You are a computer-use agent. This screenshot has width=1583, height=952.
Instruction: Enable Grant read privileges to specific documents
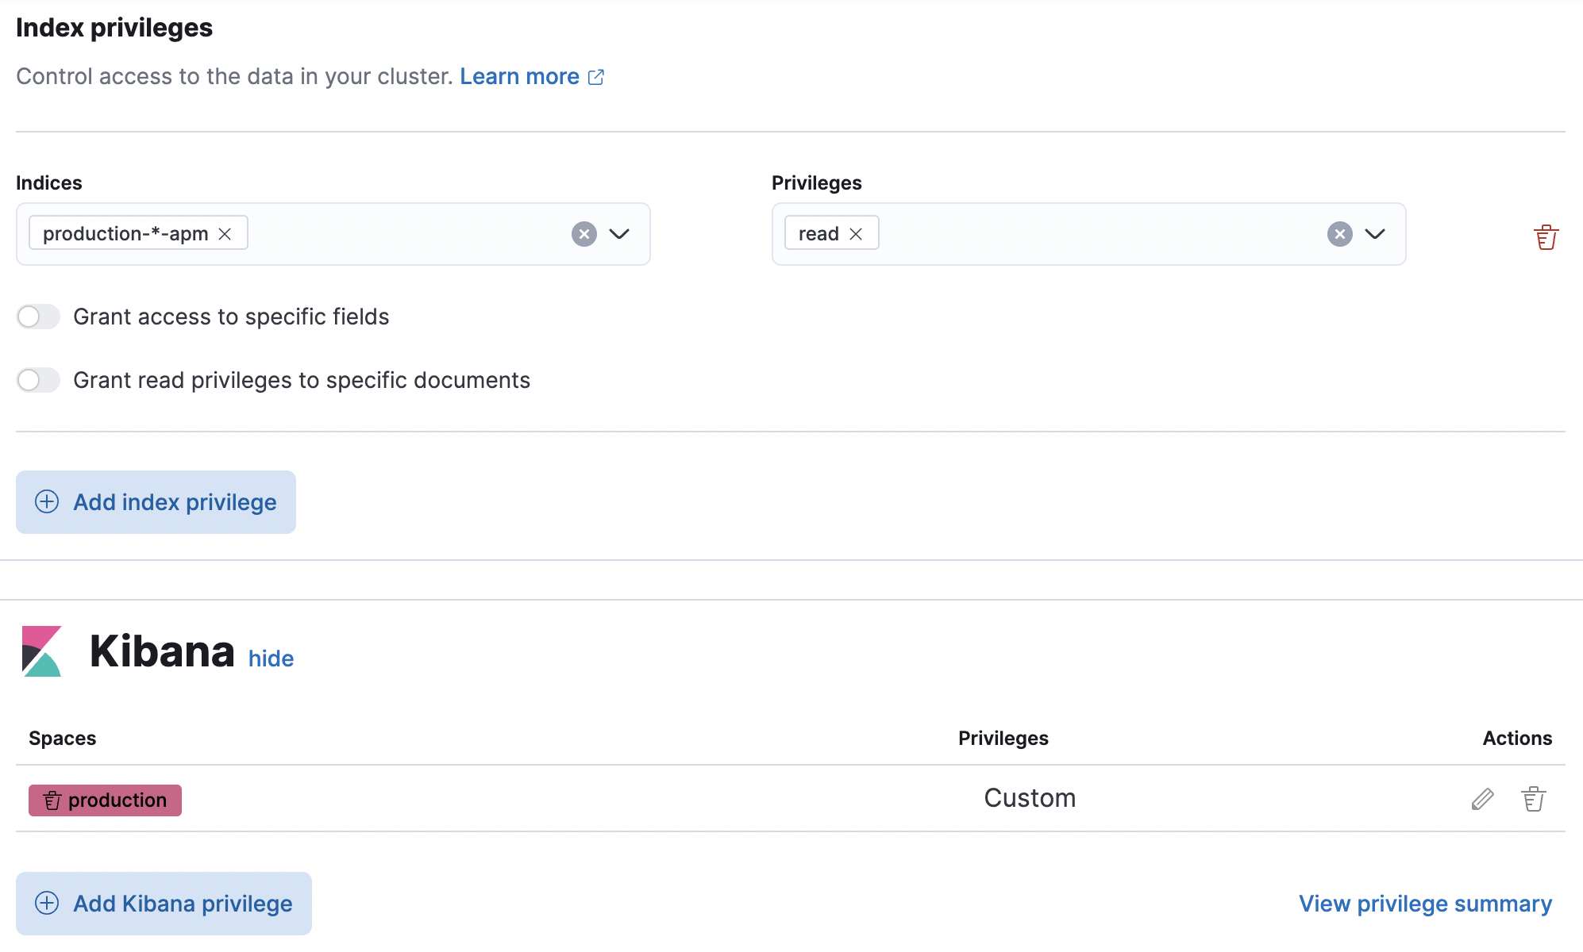pos(38,380)
